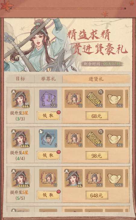Tap the gold ingot icon showing 680
This screenshot has height=220, width=136.
pyautogui.click(x=114, y=99)
